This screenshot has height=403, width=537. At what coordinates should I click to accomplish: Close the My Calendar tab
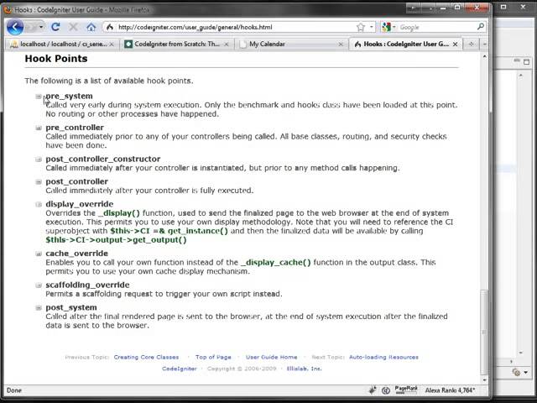tap(341, 44)
